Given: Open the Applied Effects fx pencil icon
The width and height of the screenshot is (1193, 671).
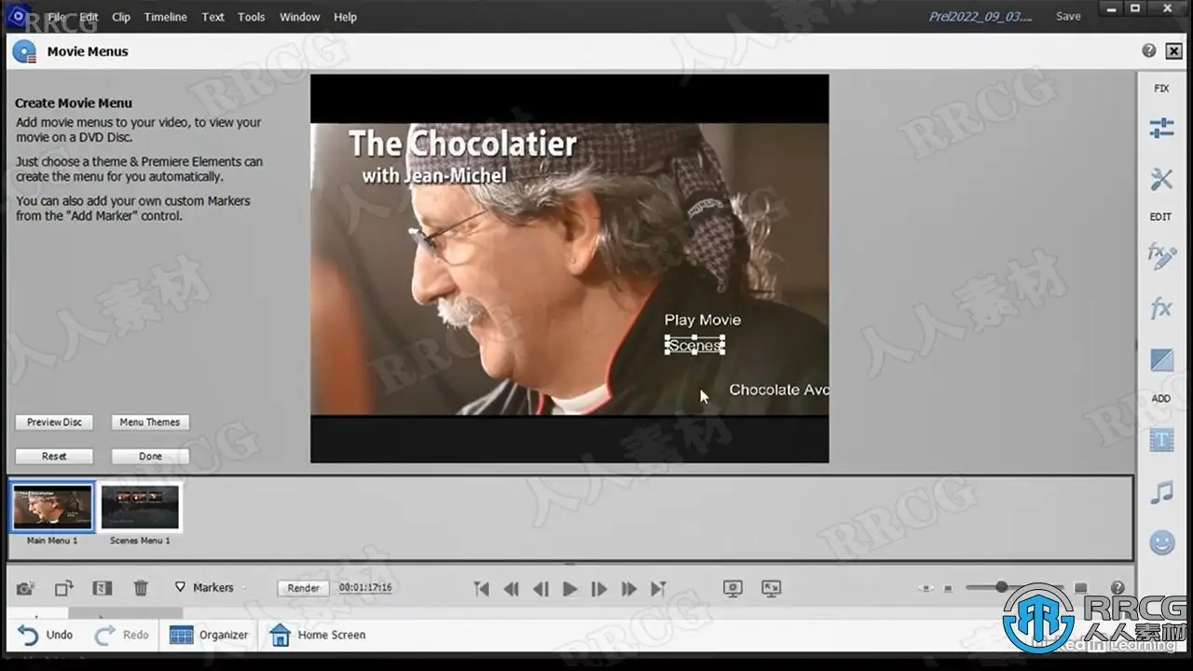Looking at the screenshot, I should (1161, 256).
